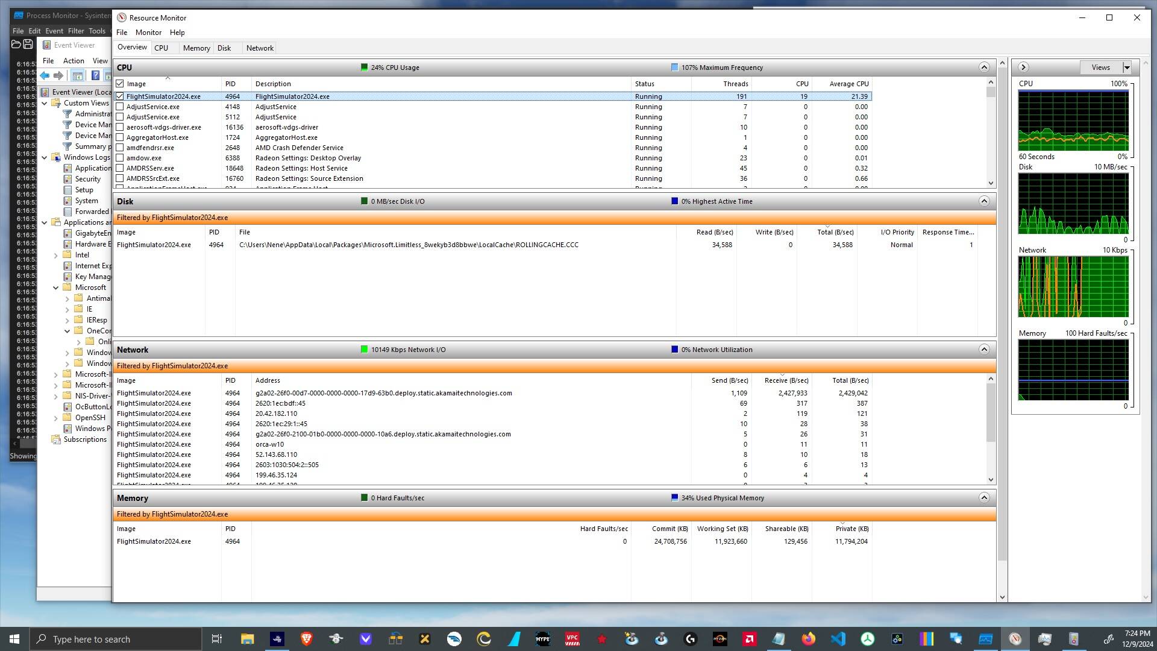Collapse the Disk section
The image size is (1157, 651).
tap(984, 201)
